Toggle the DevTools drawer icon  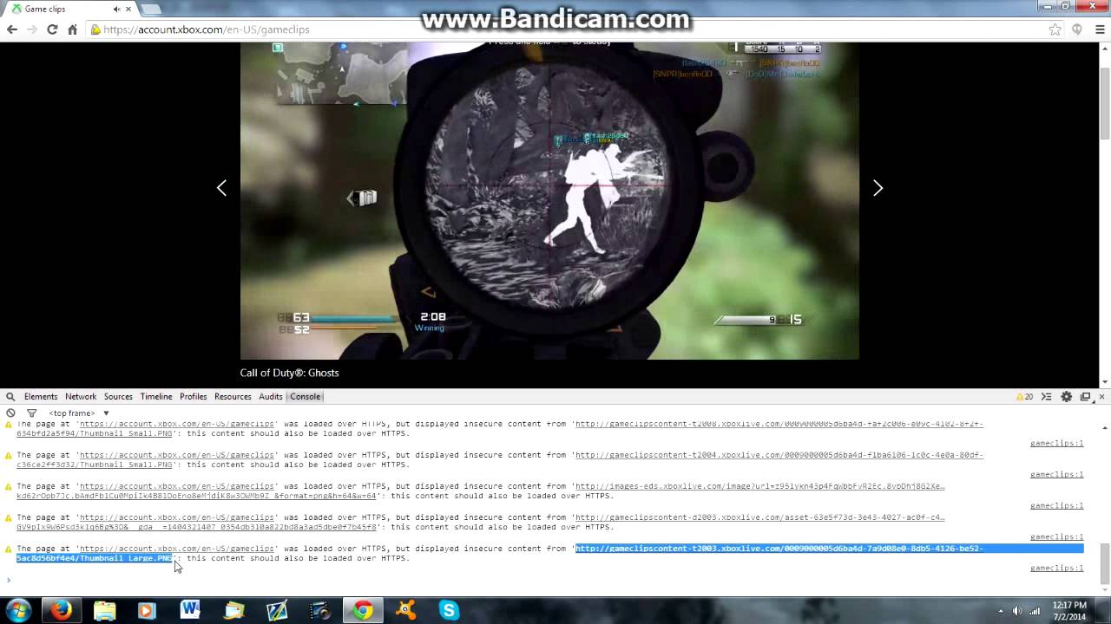1048,397
